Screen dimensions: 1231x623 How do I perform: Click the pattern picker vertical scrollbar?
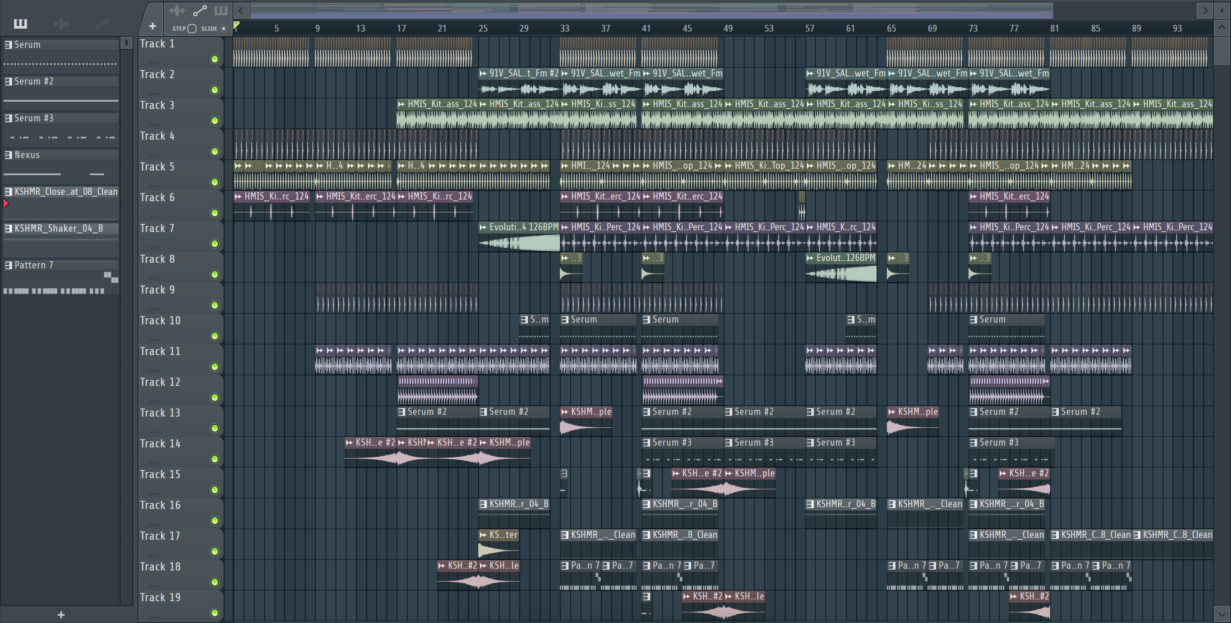(x=127, y=320)
